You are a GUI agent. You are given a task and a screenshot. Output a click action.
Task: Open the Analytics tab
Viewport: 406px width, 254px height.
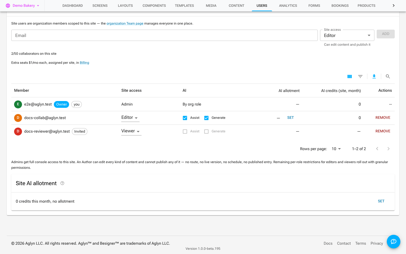click(x=288, y=6)
